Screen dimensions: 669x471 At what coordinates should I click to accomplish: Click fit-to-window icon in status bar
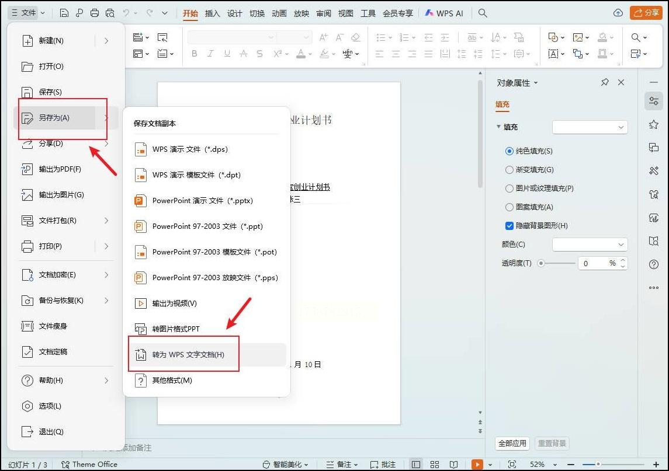(x=512, y=464)
